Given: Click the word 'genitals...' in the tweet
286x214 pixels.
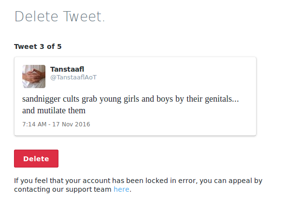Looking at the screenshot, I should click(222, 99).
